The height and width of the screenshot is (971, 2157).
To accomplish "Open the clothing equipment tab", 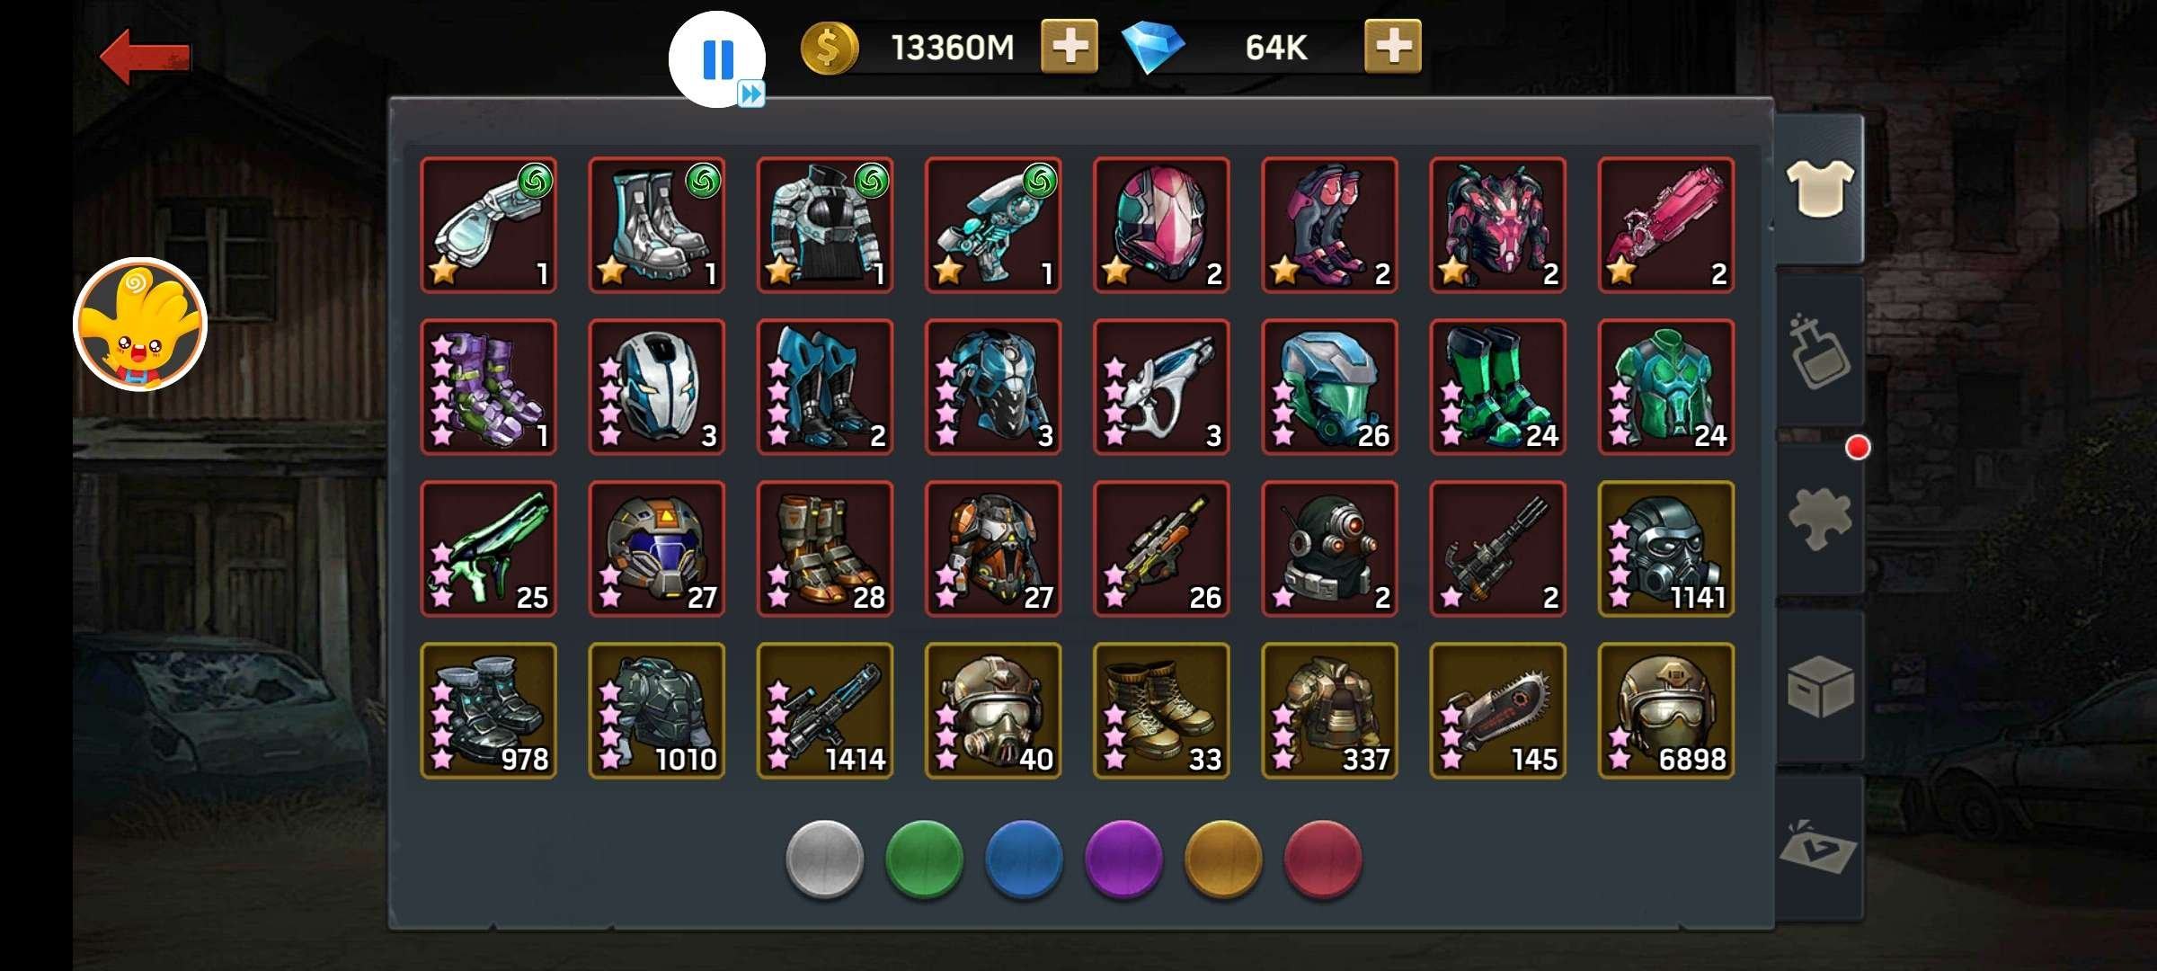I will (1819, 189).
